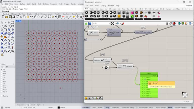This screenshot has height=109, width=194.
Task: Enable the Near object snap checkbox
Action: click(x=1, y=72)
